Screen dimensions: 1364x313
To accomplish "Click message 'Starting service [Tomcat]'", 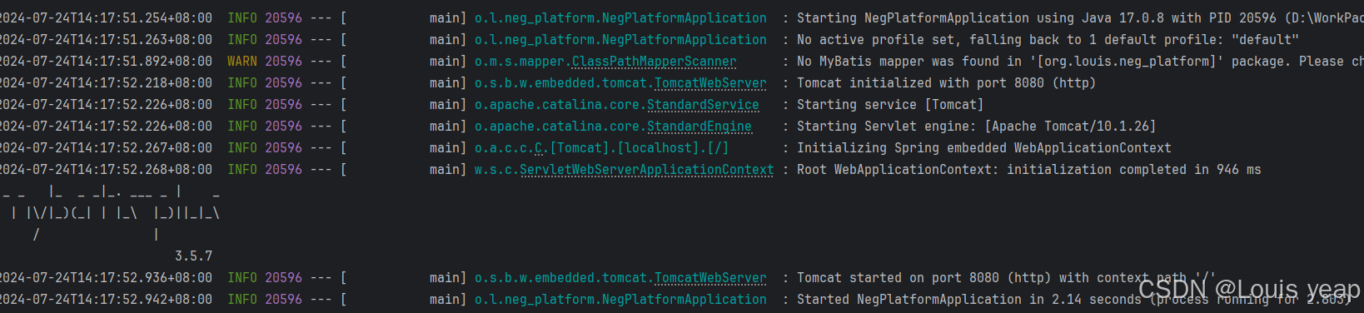I will pos(890,105).
